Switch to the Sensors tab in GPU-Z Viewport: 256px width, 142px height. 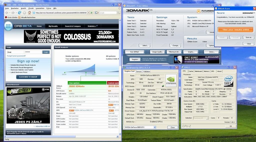coord(139,71)
